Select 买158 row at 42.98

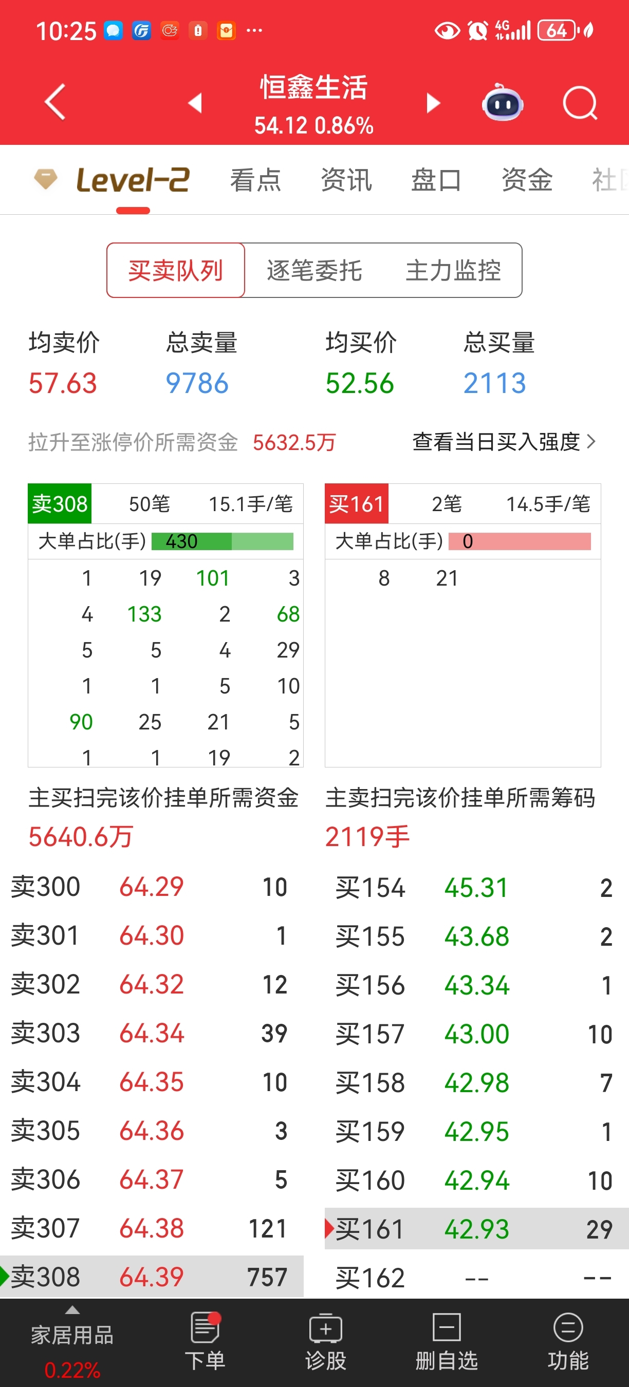pos(476,1083)
